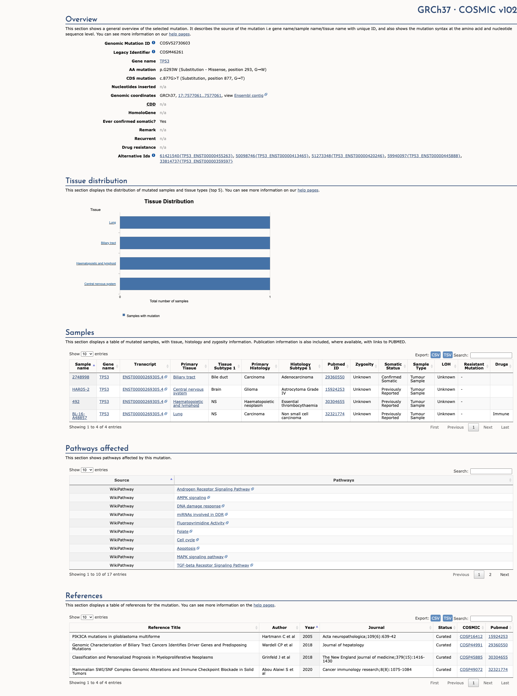The height and width of the screenshot is (696, 517).
Task: Open Pathways table show entries dropdown
Action: pos(87,470)
